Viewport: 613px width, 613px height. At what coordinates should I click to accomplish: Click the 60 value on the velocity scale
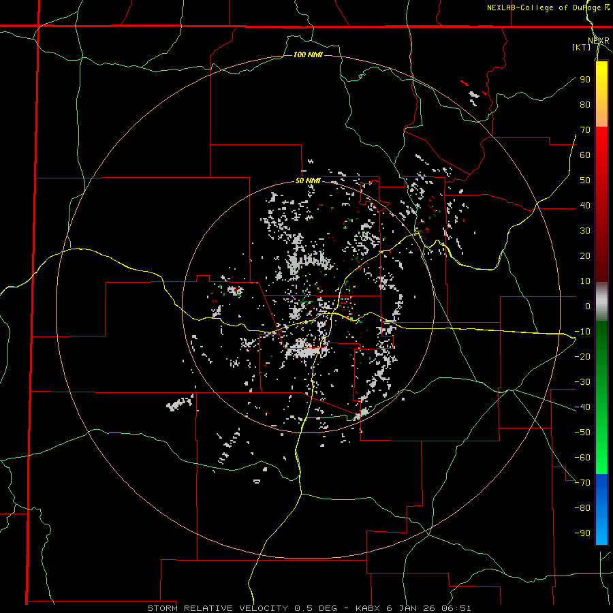click(585, 155)
